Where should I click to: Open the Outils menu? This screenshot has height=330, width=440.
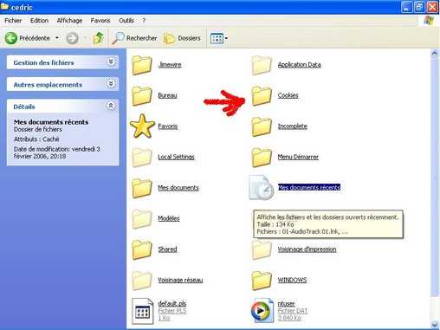pyautogui.click(x=126, y=21)
